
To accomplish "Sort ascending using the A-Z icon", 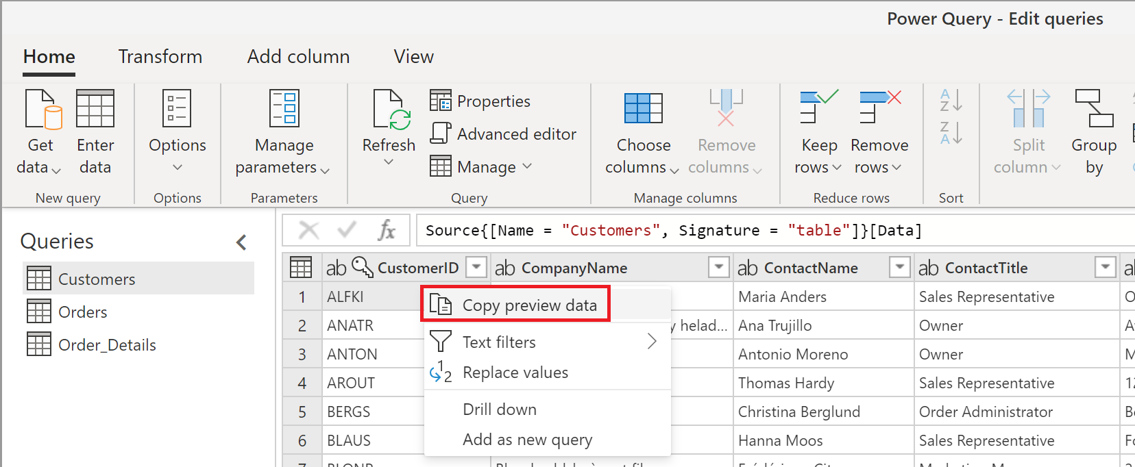I will click(951, 101).
